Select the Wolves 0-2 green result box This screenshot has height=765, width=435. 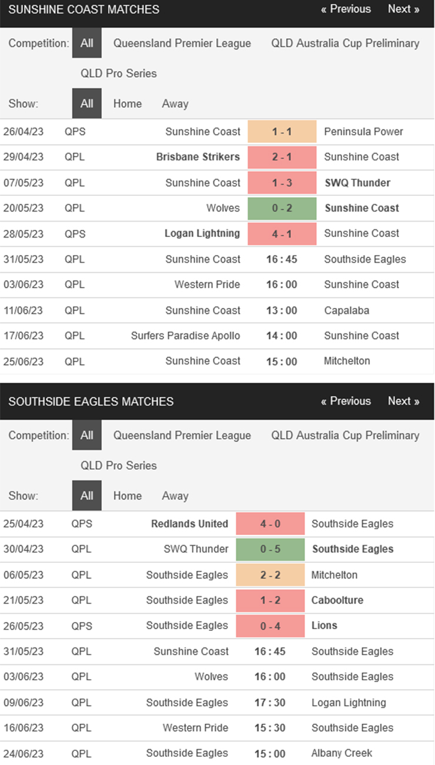click(x=282, y=208)
